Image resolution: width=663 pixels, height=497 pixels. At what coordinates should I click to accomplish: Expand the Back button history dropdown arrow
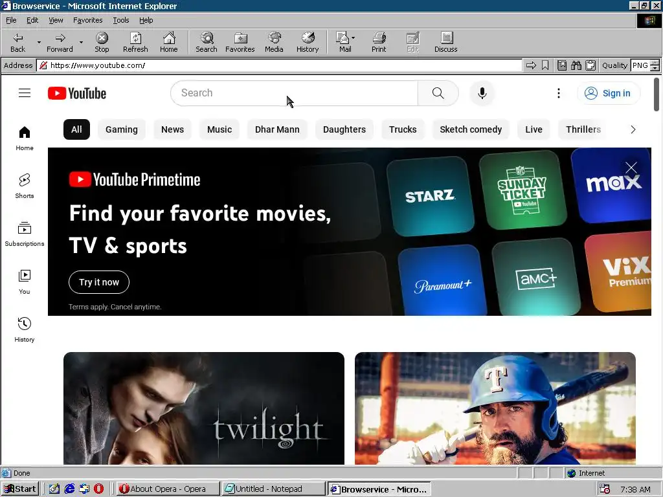point(39,42)
